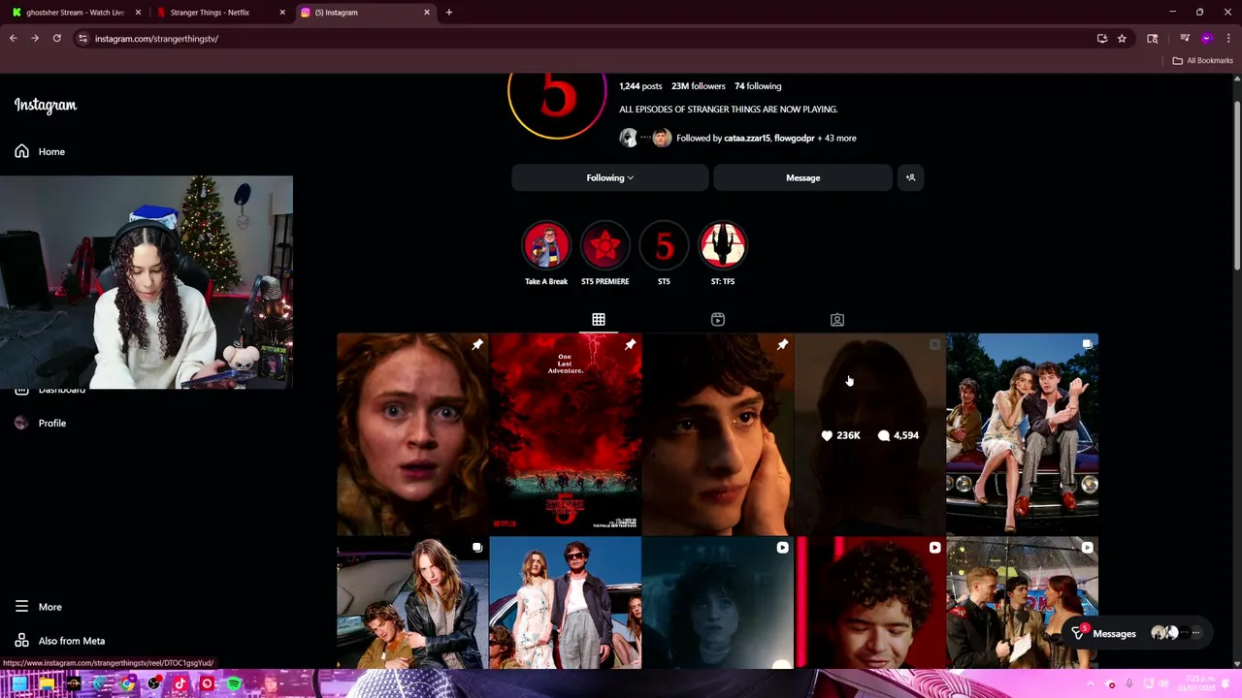This screenshot has height=698, width=1242.
Task: Open the more conversations ellipsis in Messages
Action: click(x=1195, y=633)
